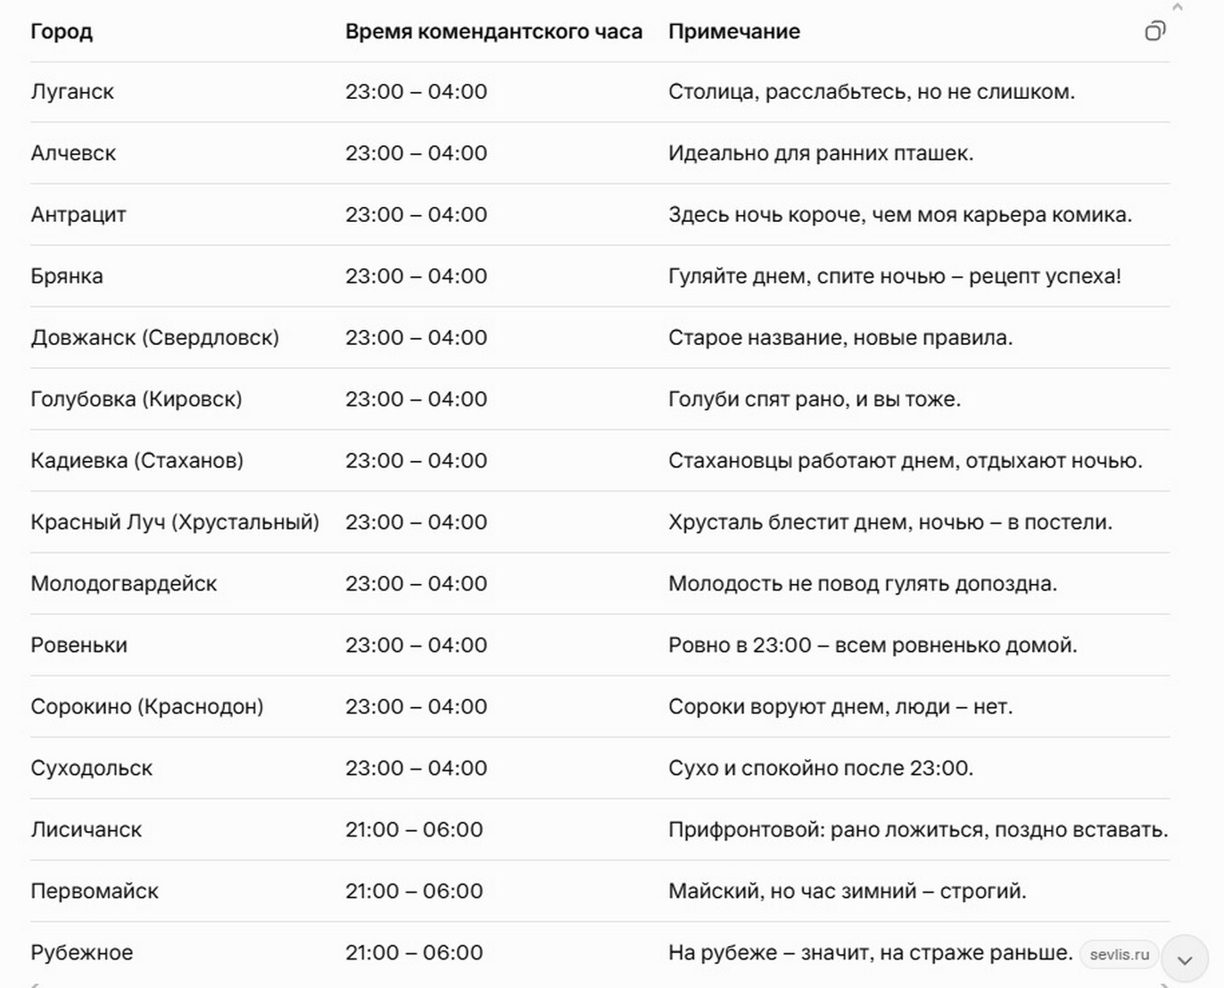Select the city name Алчевск

pos(73,152)
